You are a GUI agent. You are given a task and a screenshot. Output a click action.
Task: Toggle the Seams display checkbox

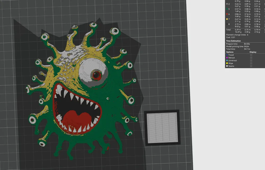[251, 66]
